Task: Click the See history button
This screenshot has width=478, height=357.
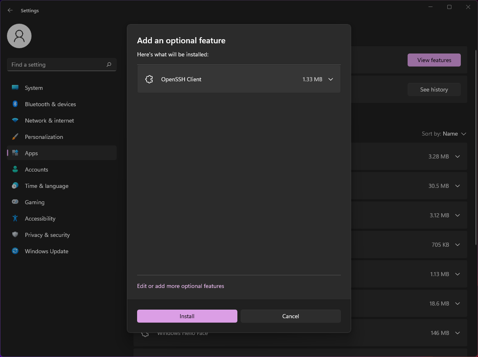Action: click(x=434, y=89)
